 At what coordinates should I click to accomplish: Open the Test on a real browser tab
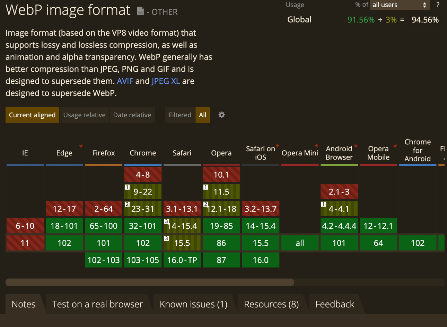[x=97, y=304]
